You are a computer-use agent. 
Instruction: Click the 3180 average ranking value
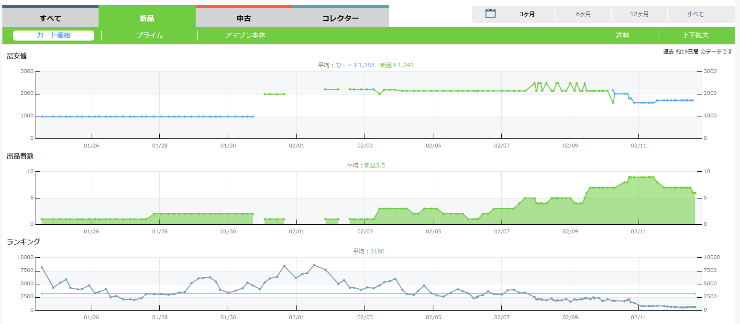[377, 251]
